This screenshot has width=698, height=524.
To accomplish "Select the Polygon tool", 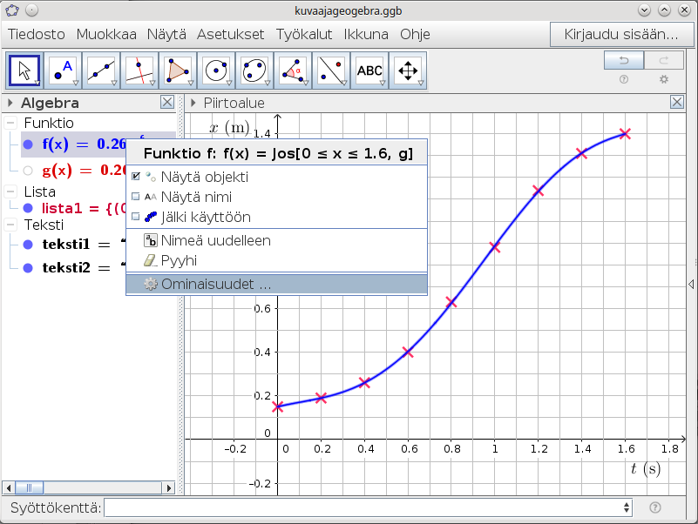I will [x=179, y=71].
